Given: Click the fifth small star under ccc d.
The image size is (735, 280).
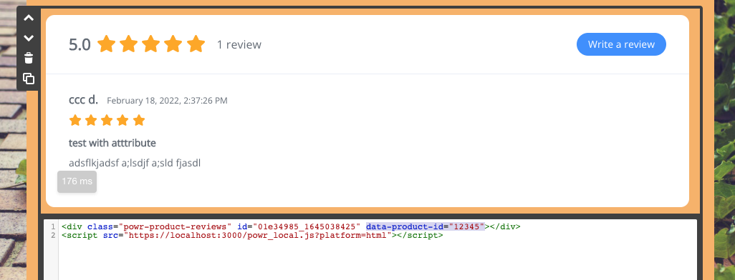Looking at the screenshot, I should click(x=139, y=121).
